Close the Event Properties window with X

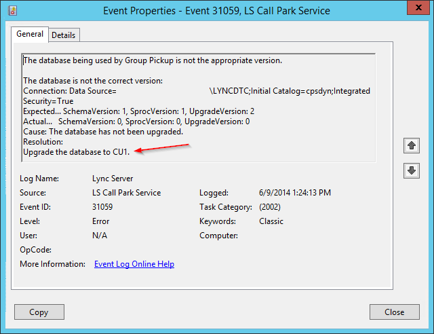[x=418, y=7]
